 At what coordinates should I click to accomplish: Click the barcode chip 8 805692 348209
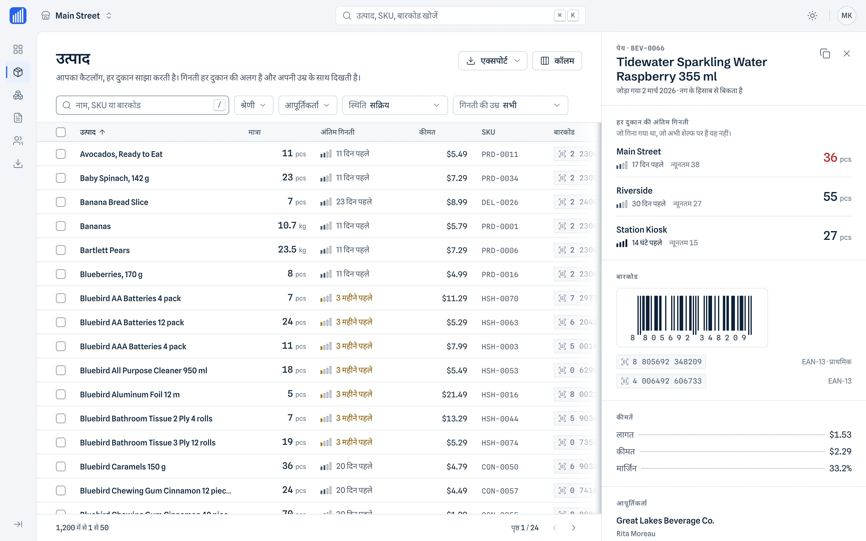[661, 362]
